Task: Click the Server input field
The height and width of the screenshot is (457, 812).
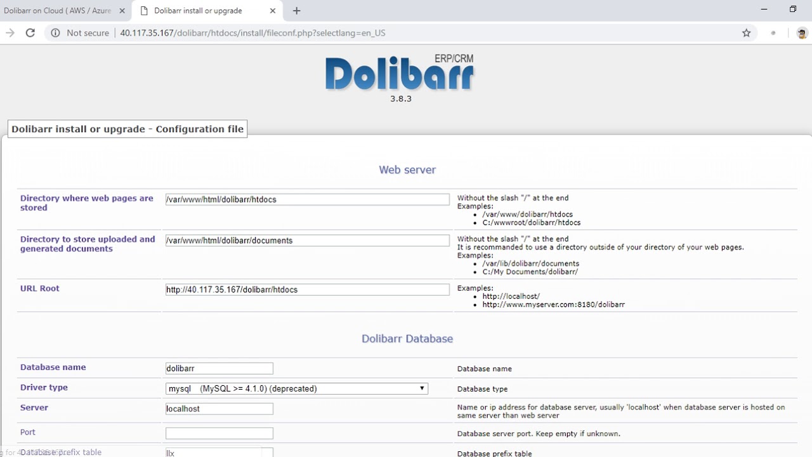Action: coord(219,409)
